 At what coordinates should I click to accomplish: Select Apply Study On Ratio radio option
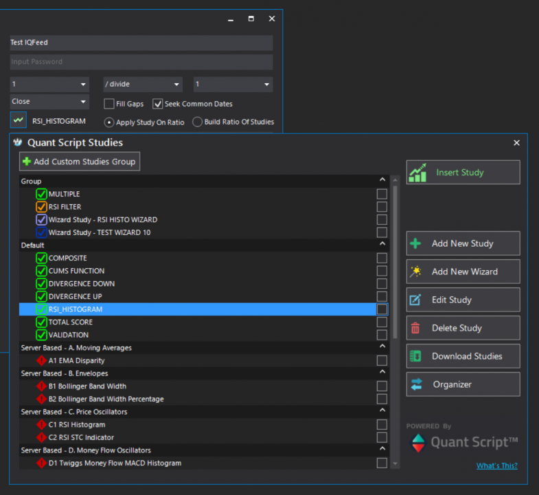point(109,122)
